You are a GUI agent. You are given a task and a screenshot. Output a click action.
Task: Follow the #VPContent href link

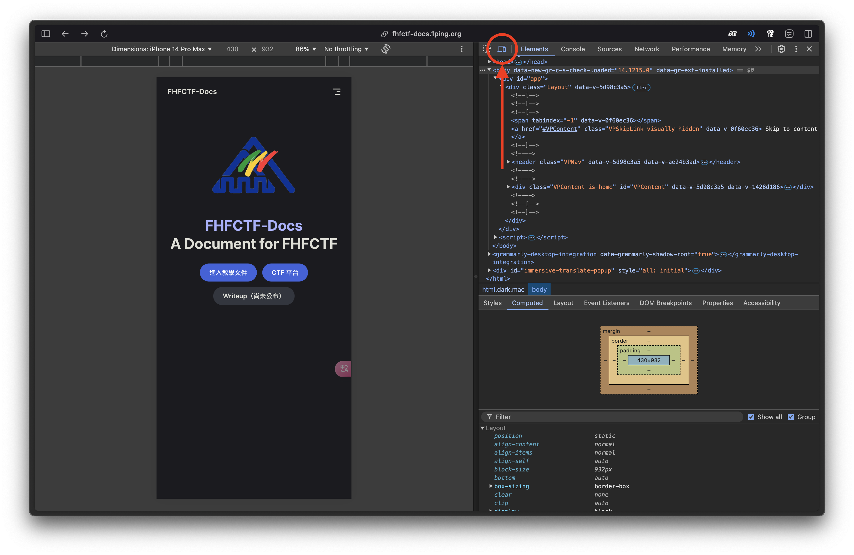[x=560, y=129]
